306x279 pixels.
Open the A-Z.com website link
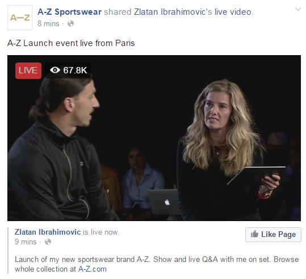click(93, 269)
